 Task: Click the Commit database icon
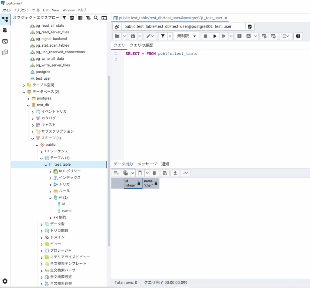click(264, 36)
